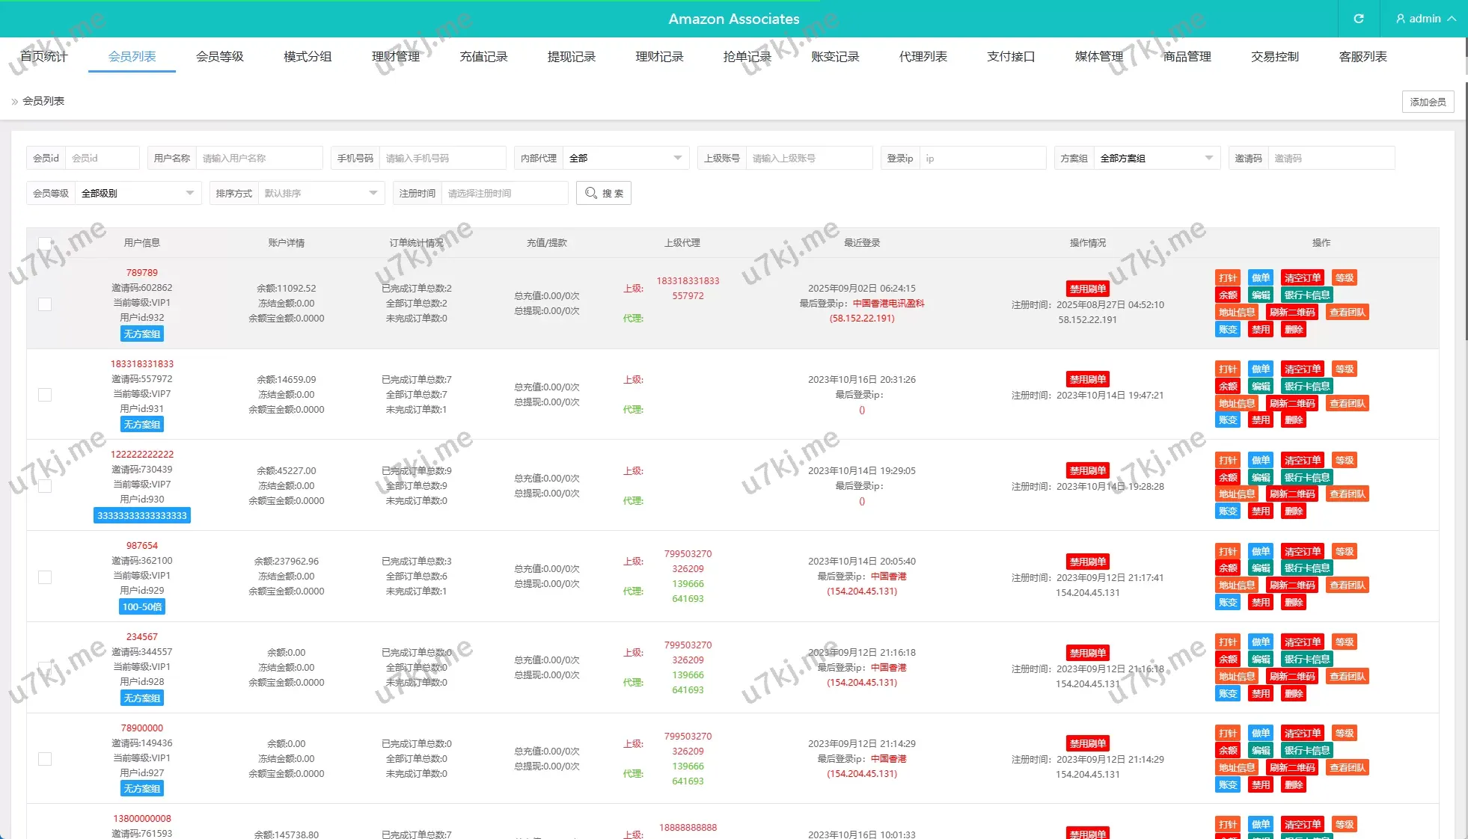Click 银行卡信息 for user 789789

pyautogui.click(x=1307, y=295)
